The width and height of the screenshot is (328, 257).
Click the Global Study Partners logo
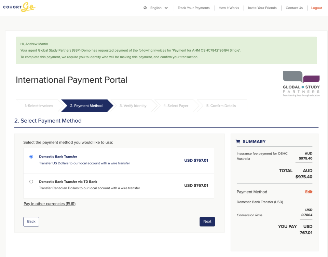click(x=301, y=84)
